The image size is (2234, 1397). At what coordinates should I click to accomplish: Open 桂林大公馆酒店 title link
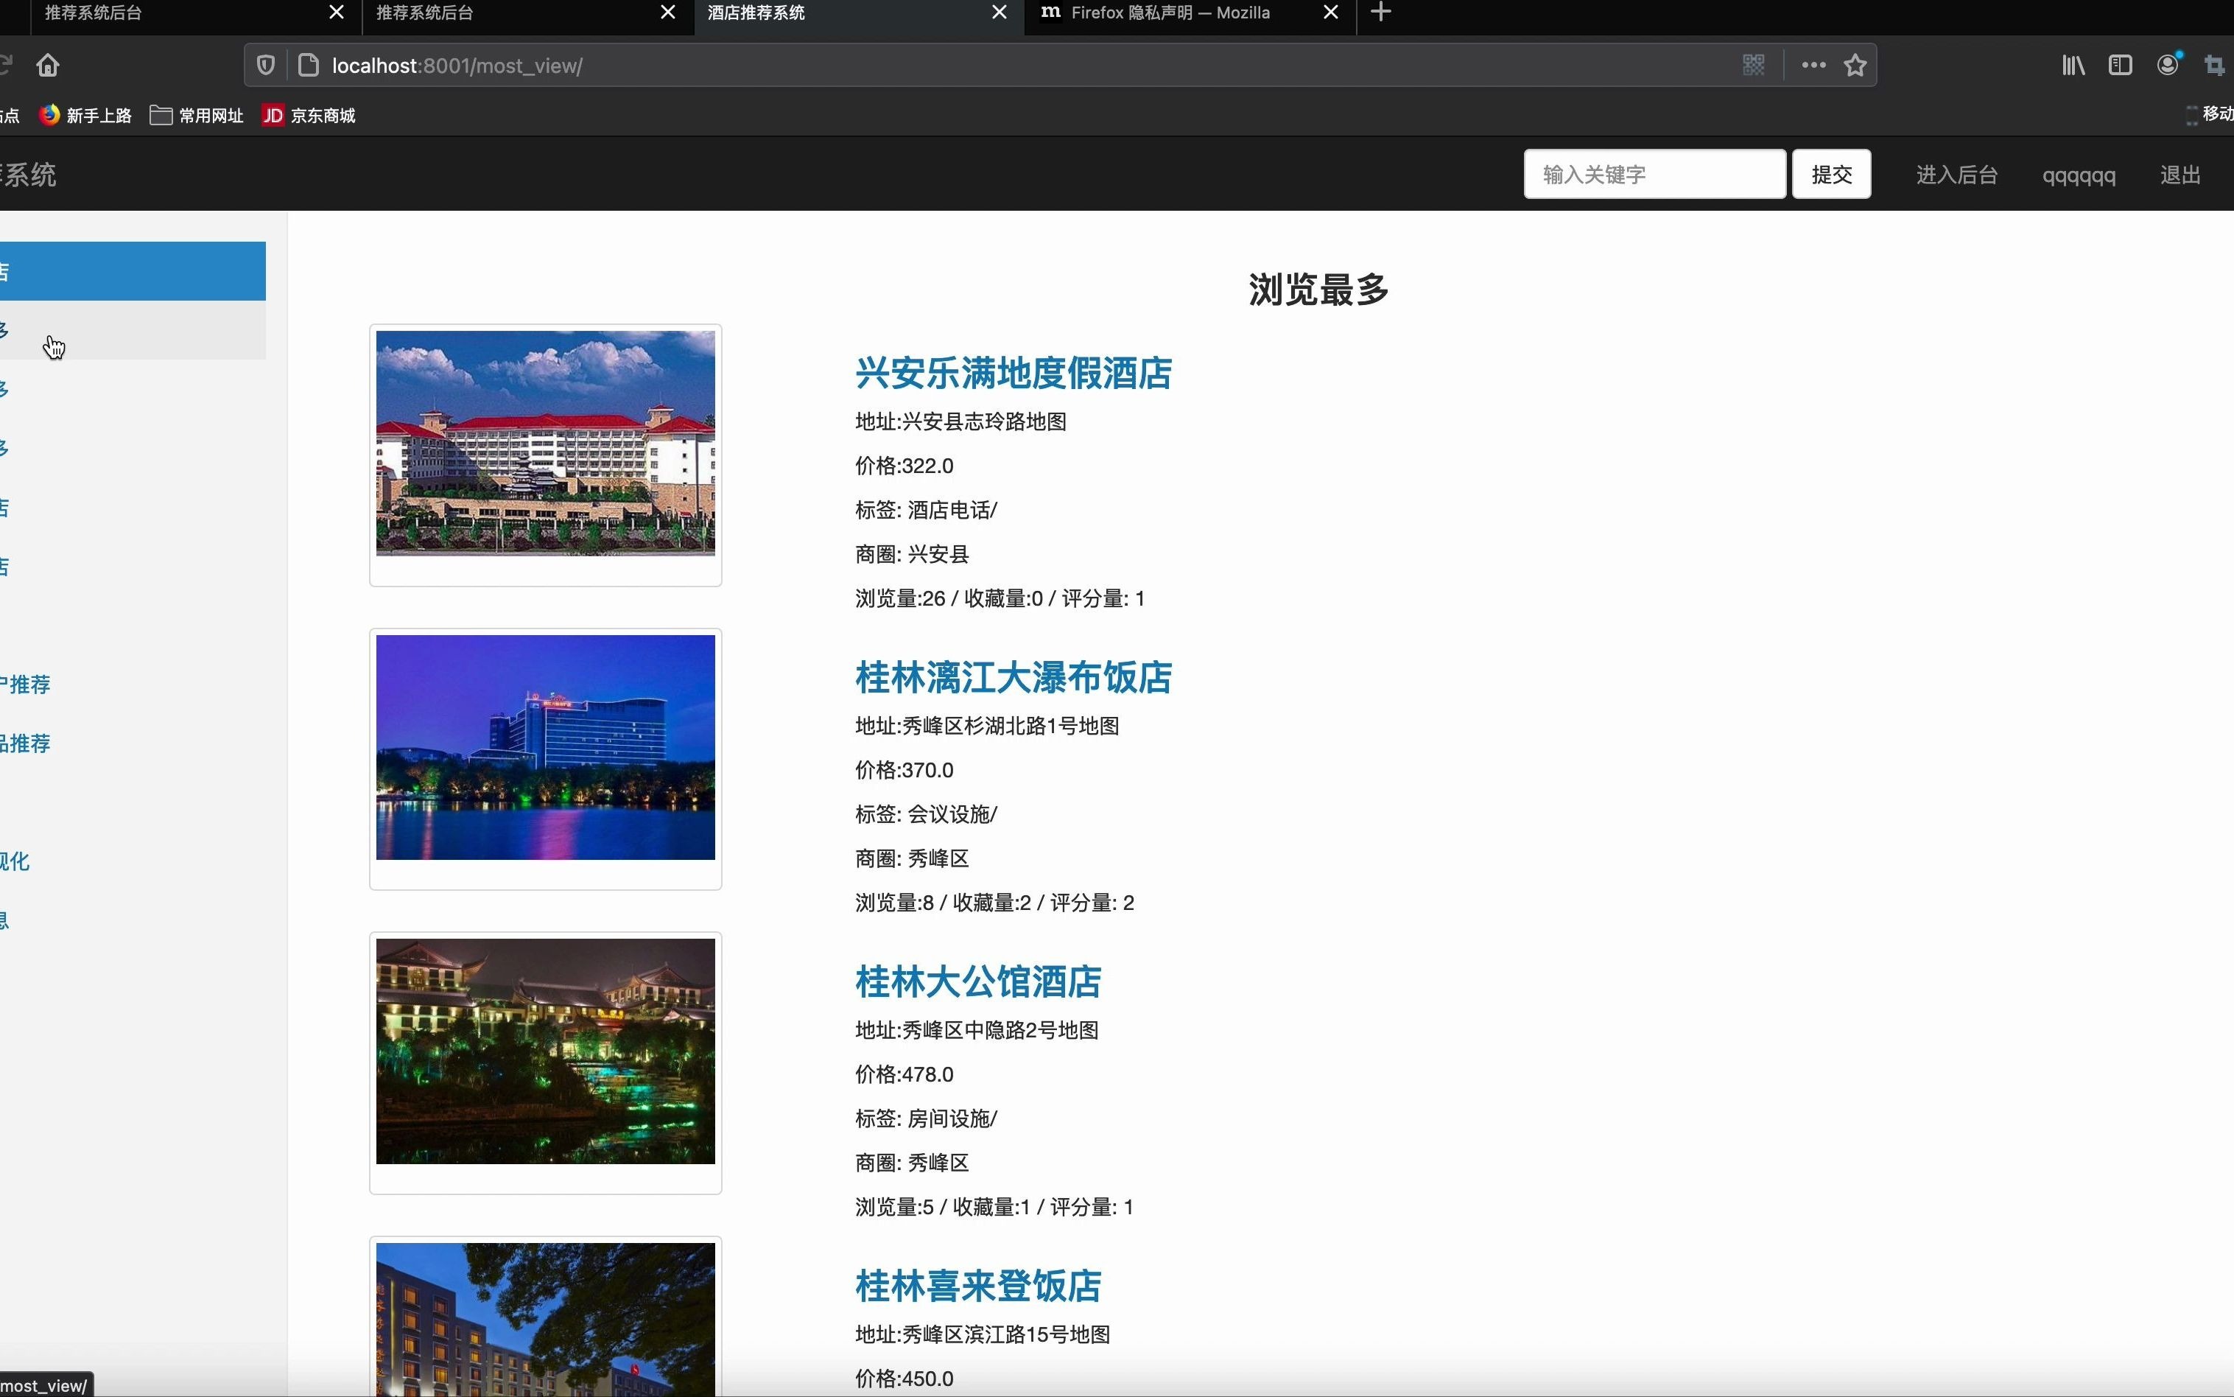coord(978,981)
